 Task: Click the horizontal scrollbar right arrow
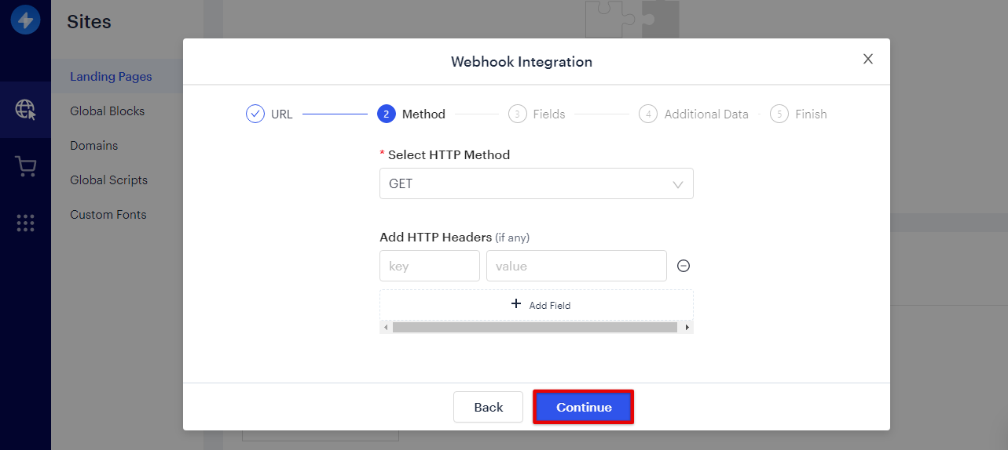(x=687, y=327)
